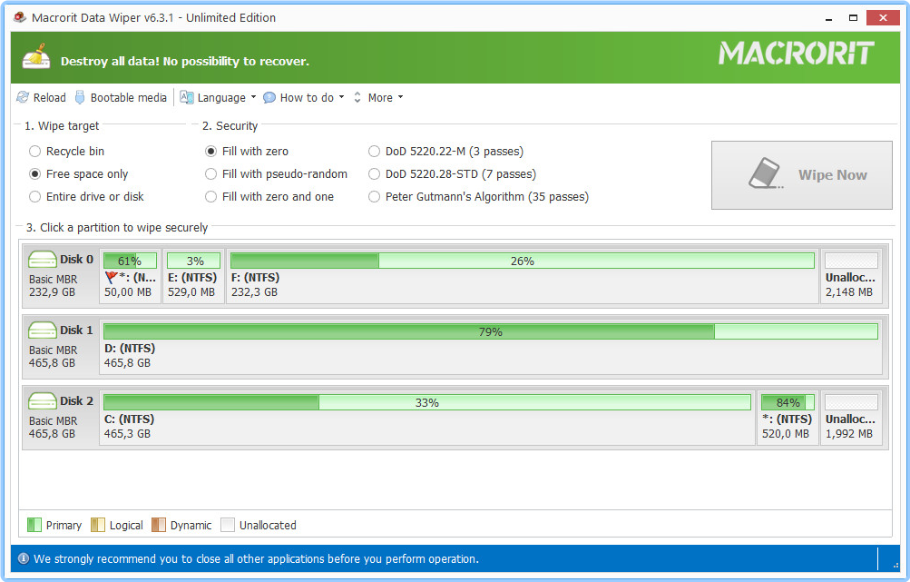This screenshot has width=910, height=582.
Task: Expand the How to do dropdown arrow
Action: pos(342,97)
